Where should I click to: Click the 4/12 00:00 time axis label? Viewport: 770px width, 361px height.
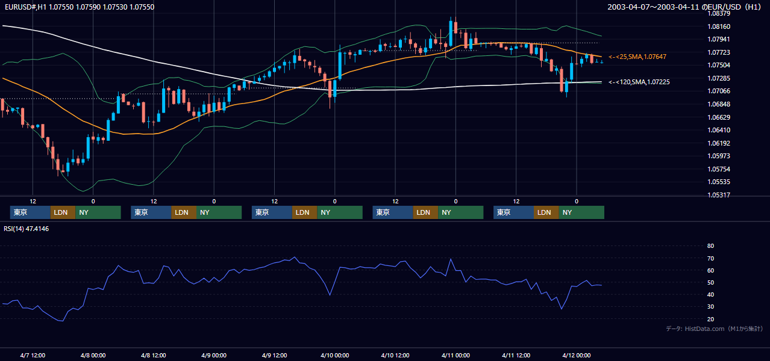pos(577,356)
